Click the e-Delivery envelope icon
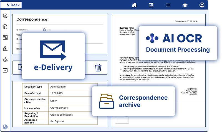 [53, 50]
